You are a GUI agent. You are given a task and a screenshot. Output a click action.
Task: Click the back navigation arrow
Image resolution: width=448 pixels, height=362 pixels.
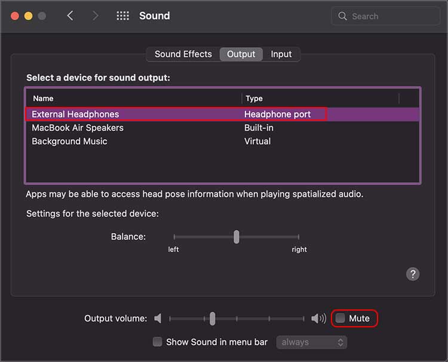[70, 16]
